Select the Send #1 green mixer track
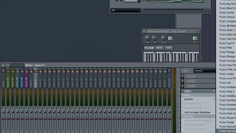236x133 pixels. click(8, 78)
